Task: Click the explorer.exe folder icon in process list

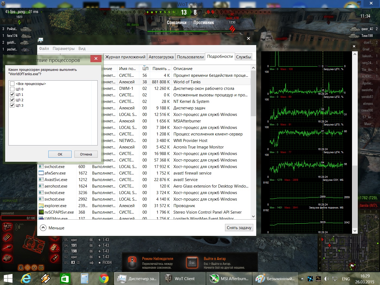Action: (x=41, y=206)
